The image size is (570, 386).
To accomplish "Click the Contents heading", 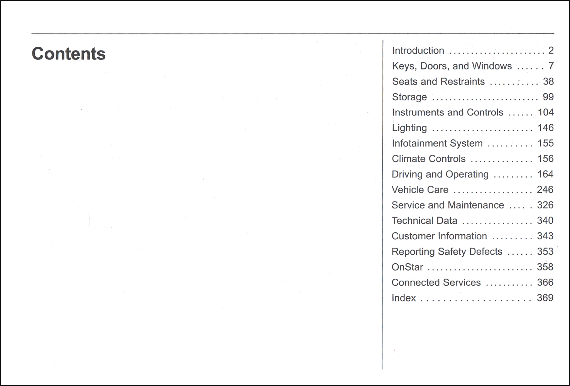I will (69, 54).
